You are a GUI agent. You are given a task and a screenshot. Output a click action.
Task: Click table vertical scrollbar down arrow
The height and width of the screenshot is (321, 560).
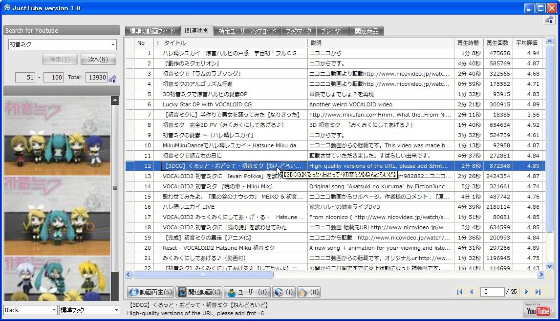pos(549,266)
